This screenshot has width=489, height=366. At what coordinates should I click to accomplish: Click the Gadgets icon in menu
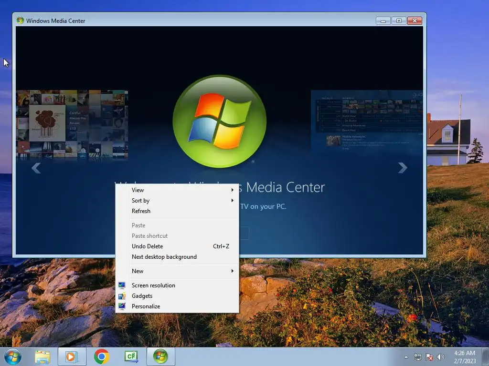[122, 296]
